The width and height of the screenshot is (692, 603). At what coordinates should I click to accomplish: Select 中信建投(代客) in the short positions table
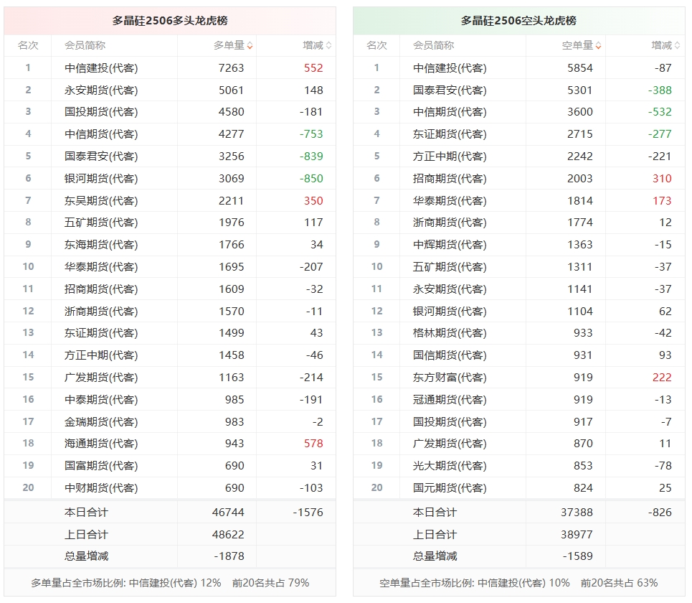pyautogui.click(x=450, y=68)
